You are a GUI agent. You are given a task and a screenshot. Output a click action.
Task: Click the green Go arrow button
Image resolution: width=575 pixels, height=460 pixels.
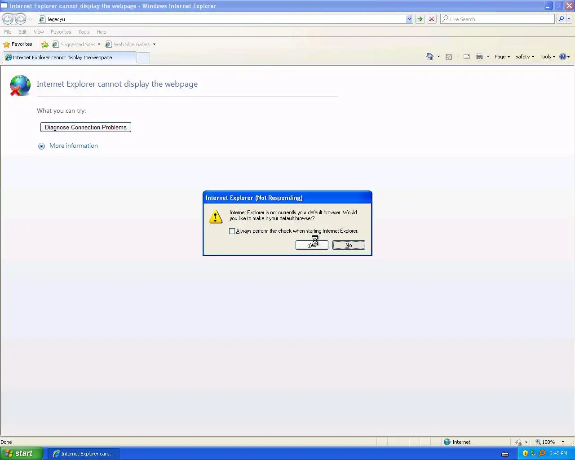pyautogui.click(x=420, y=19)
